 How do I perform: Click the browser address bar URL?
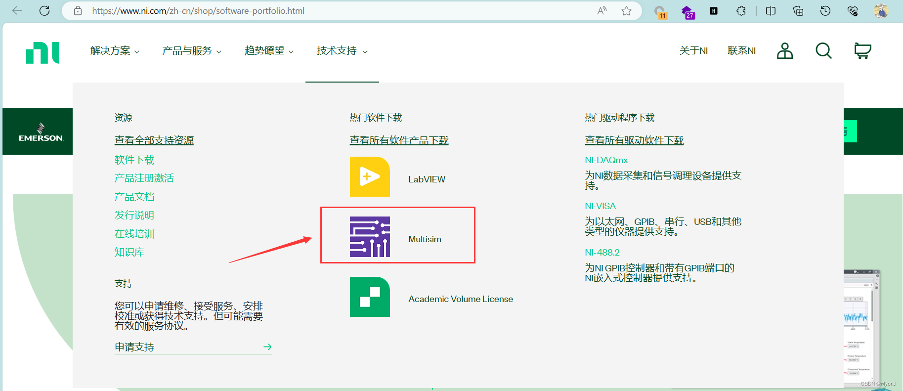[198, 11]
